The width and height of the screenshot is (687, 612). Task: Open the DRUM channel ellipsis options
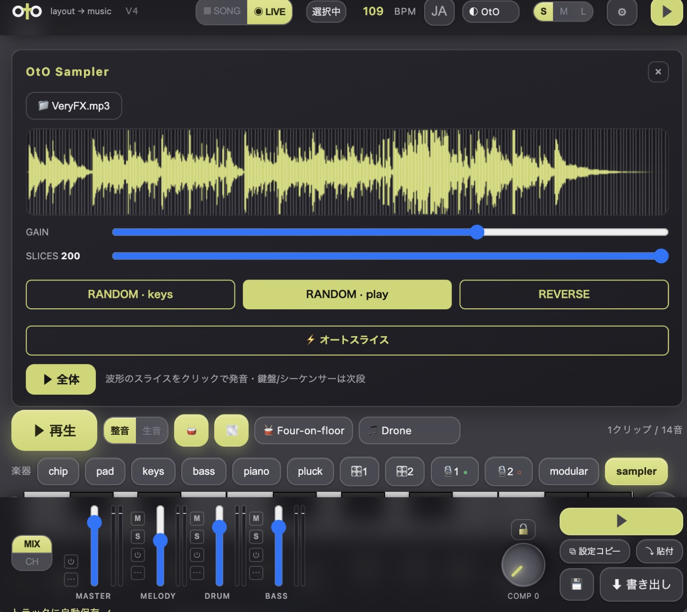(197, 573)
